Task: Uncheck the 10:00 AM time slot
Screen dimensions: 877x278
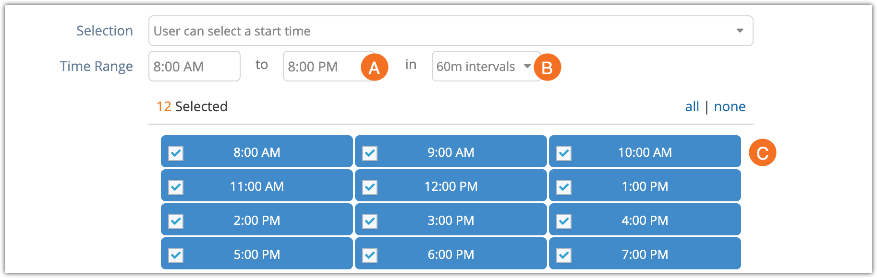Action: tap(645, 151)
